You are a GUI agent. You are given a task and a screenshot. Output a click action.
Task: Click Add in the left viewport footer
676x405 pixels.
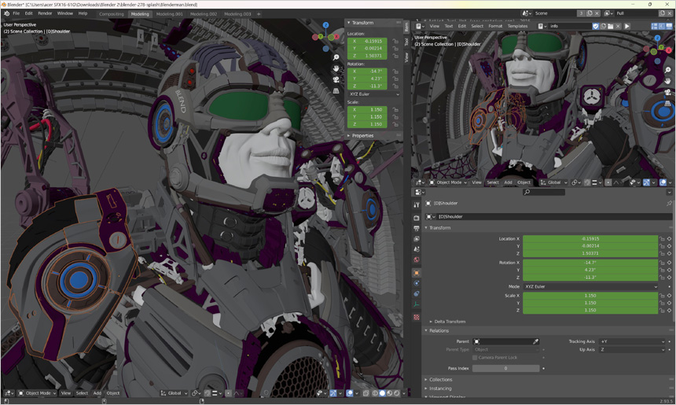pyautogui.click(x=97, y=393)
